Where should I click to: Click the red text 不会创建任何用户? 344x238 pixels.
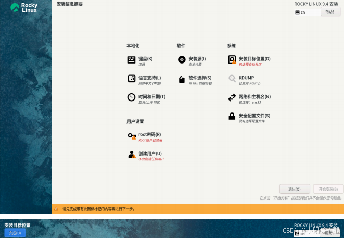(x=151, y=159)
